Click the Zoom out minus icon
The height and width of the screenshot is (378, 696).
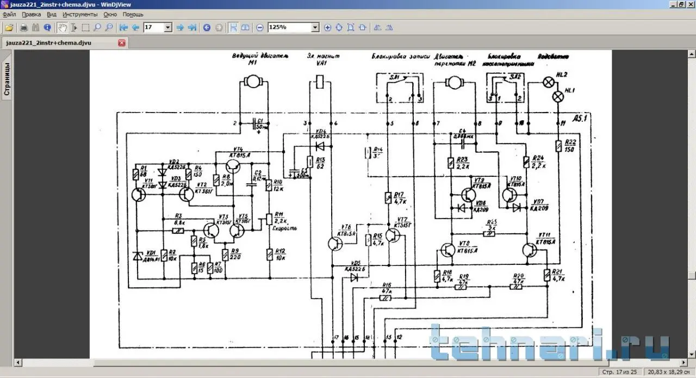260,27
